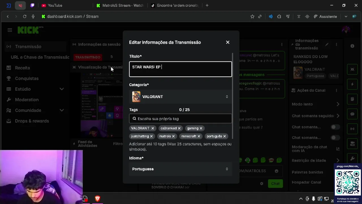Click the screen capture icon in right rail
Screen dimensions: 362x204
pos(352,69)
